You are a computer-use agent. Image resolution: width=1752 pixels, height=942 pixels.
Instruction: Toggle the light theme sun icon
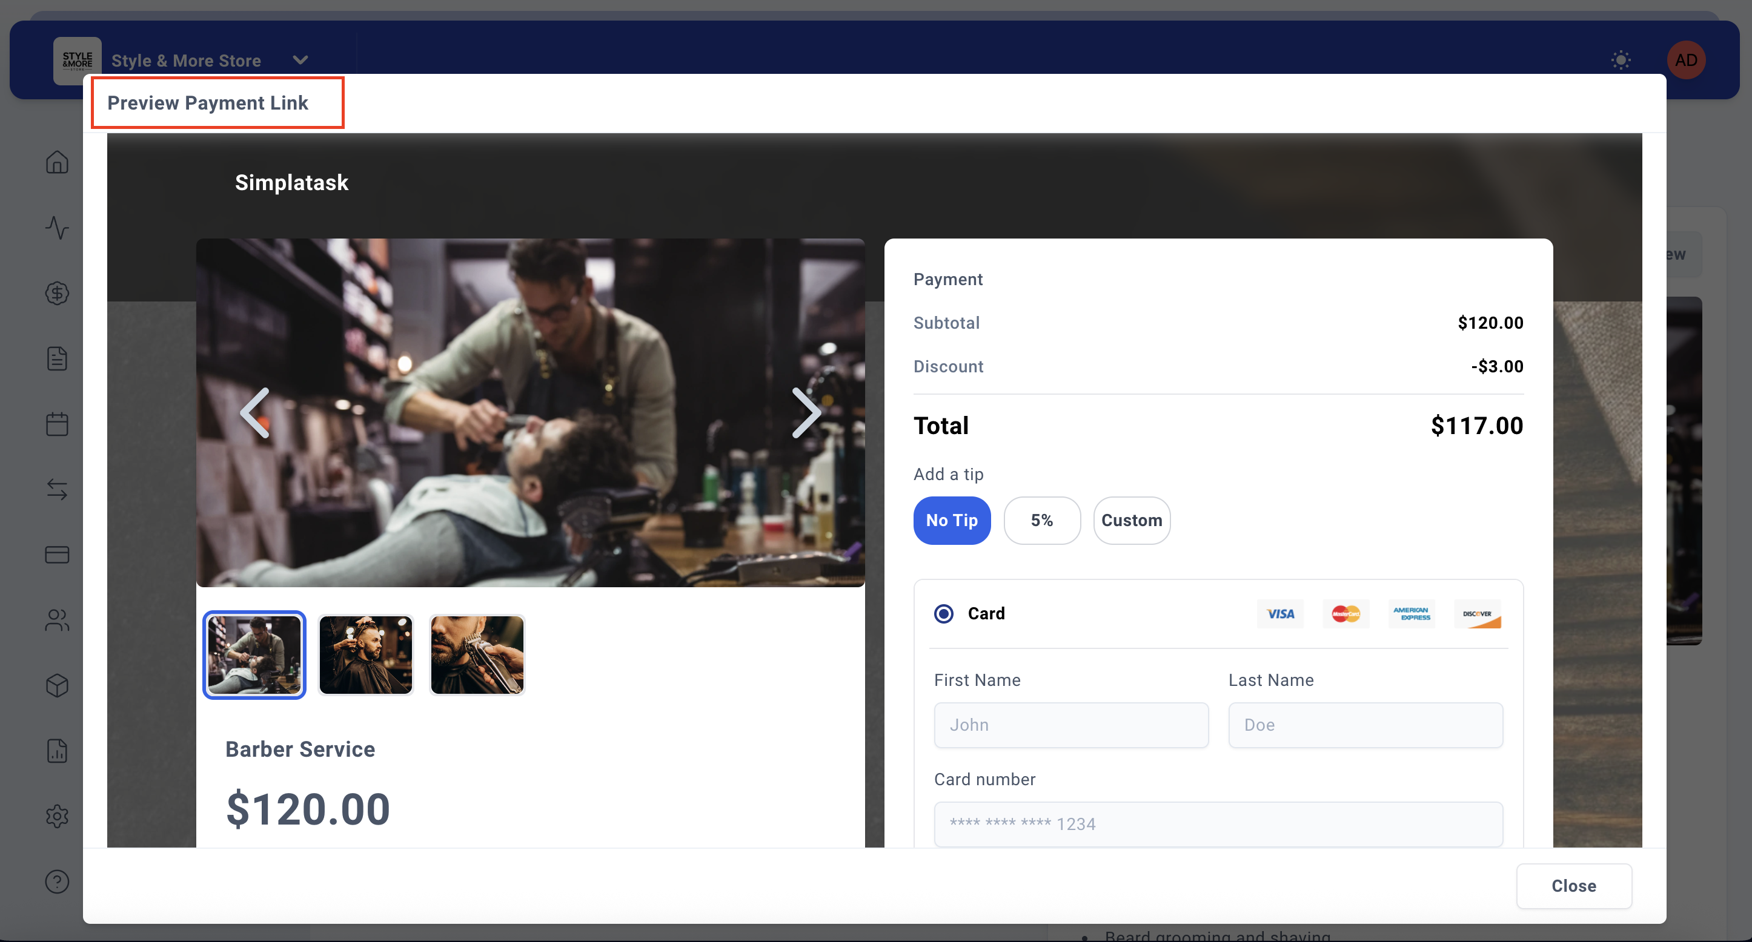[x=1621, y=60]
